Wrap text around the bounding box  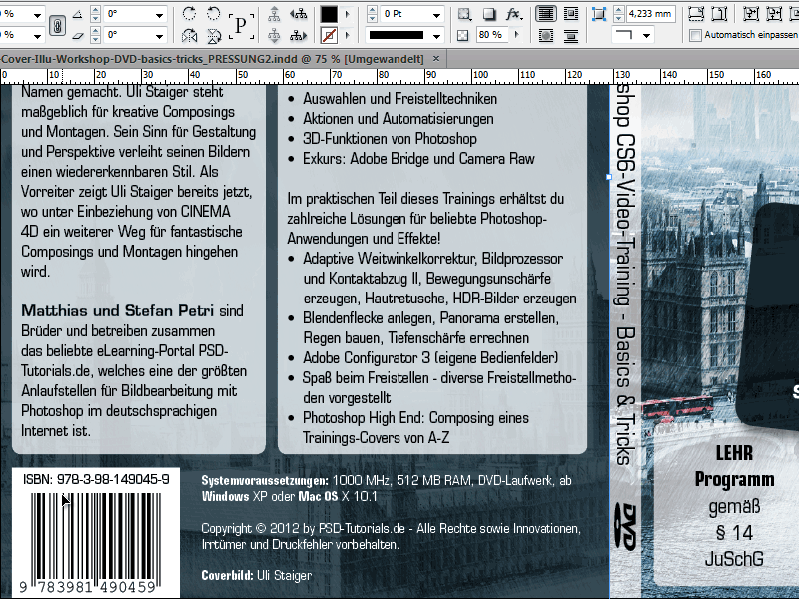(x=571, y=14)
